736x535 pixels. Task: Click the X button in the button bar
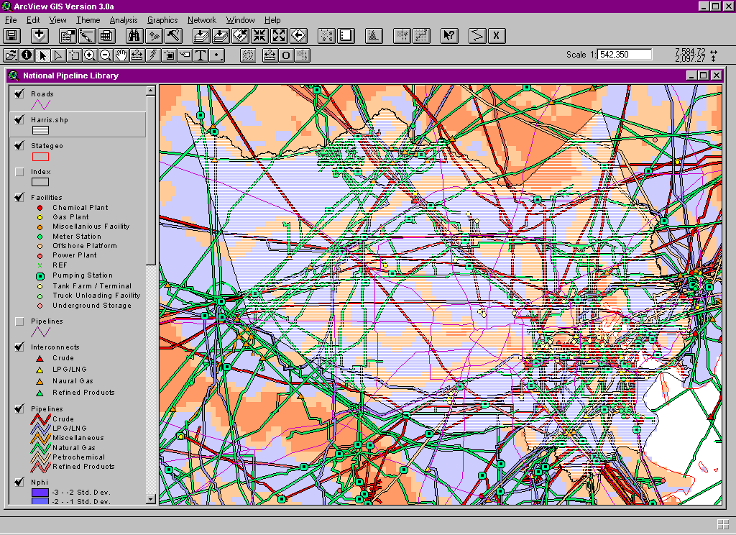(x=496, y=36)
